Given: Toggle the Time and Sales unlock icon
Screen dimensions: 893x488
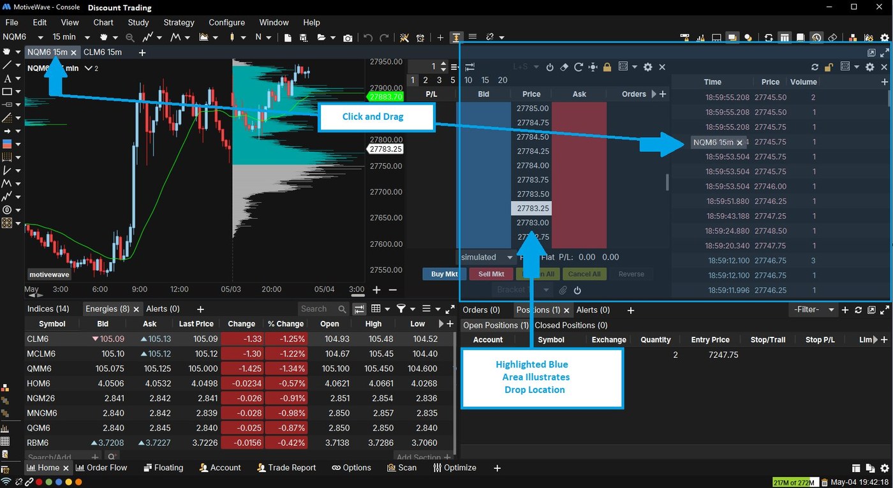Looking at the screenshot, I should (829, 67).
